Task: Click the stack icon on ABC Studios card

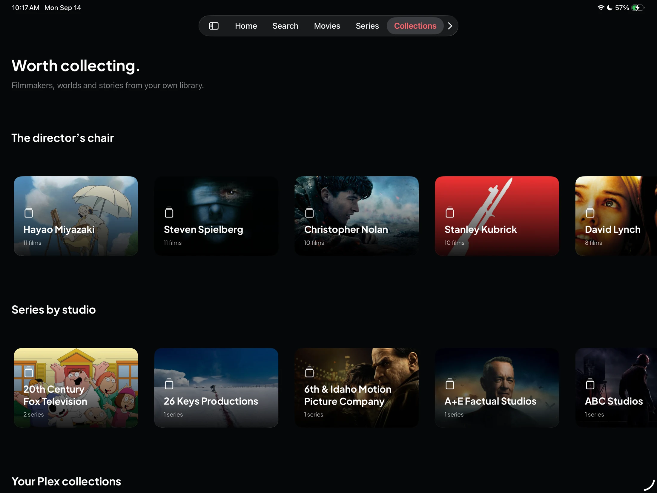Action: (x=590, y=384)
